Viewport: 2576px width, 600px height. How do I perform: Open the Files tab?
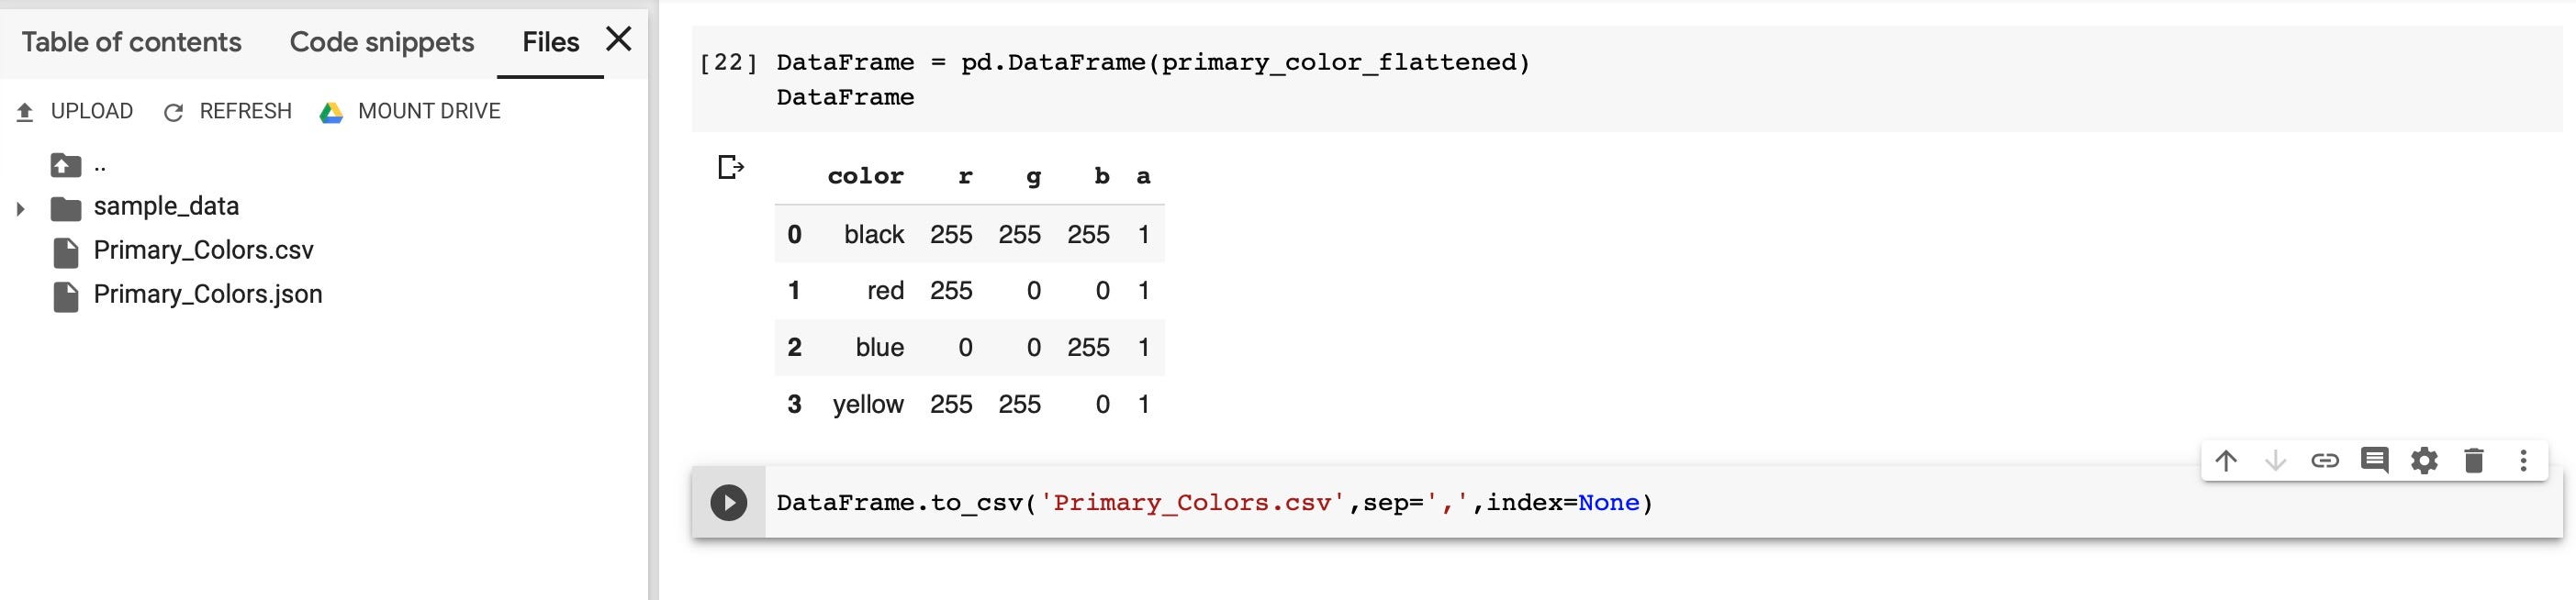[x=550, y=42]
